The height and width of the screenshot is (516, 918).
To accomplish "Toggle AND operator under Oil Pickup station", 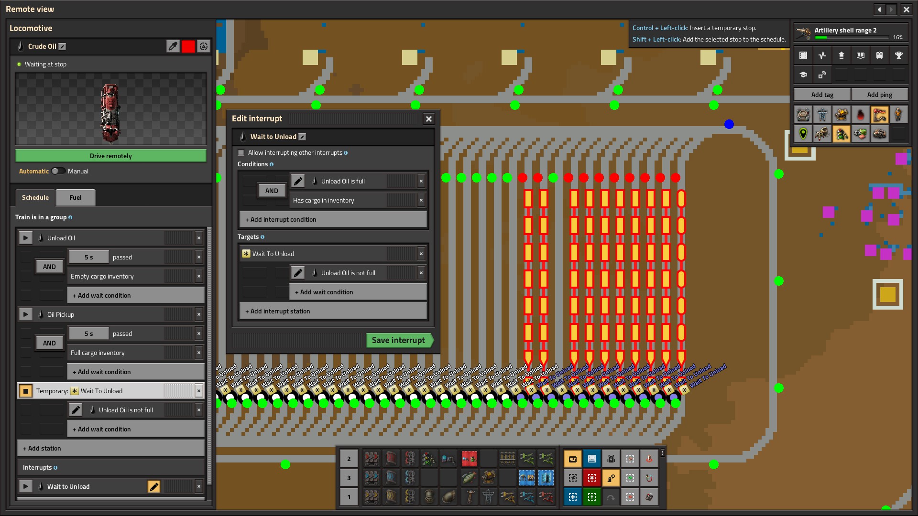I will (50, 343).
